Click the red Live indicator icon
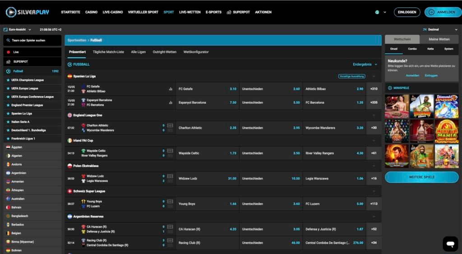The image size is (462, 254). [8, 52]
